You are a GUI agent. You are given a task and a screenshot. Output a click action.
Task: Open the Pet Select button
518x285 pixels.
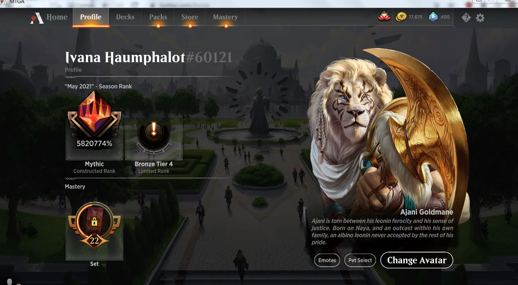[x=360, y=260]
